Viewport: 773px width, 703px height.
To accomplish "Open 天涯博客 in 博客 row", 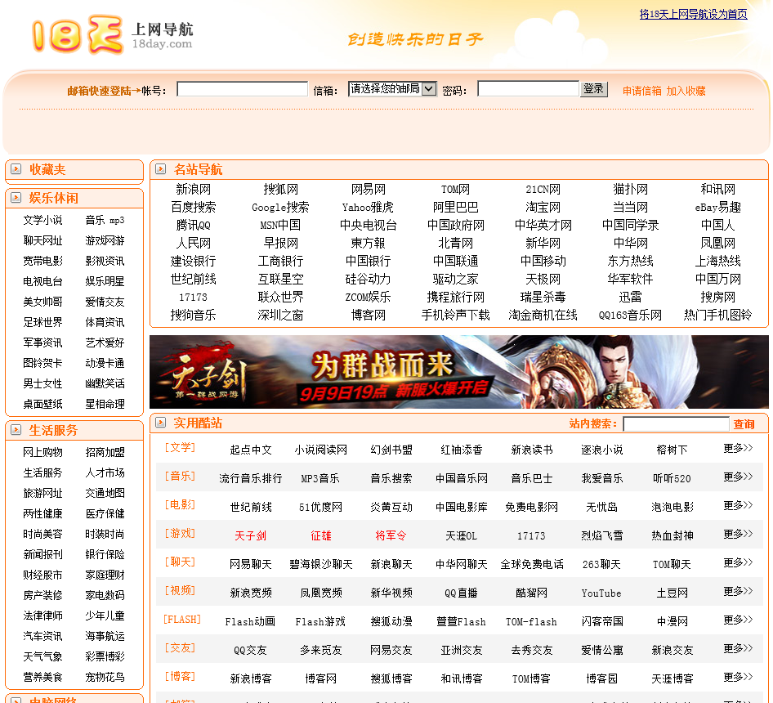I will (x=672, y=678).
